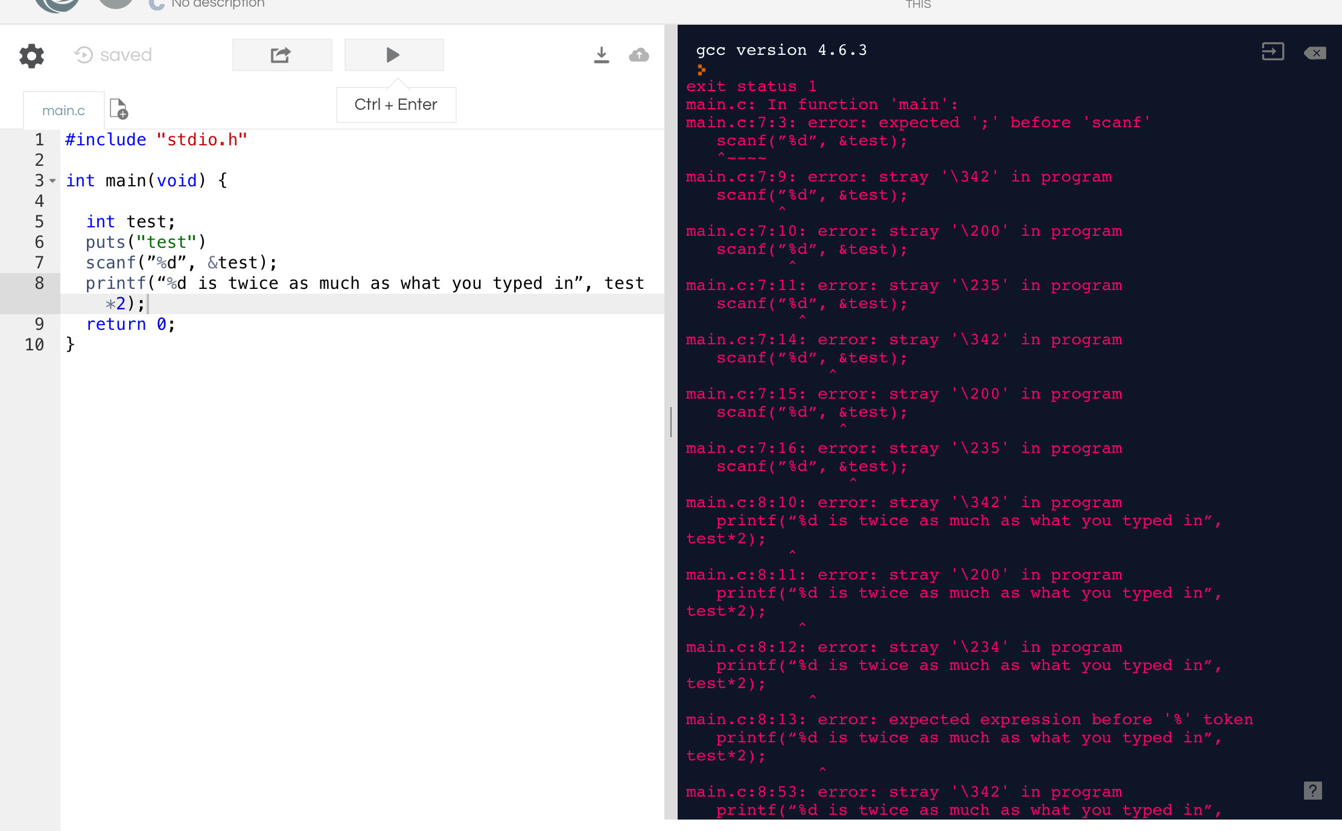This screenshot has width=1342, height=831.
Task: Collapse the main function fold arrow
Action: pyautogui.click(x=53, y=180)
